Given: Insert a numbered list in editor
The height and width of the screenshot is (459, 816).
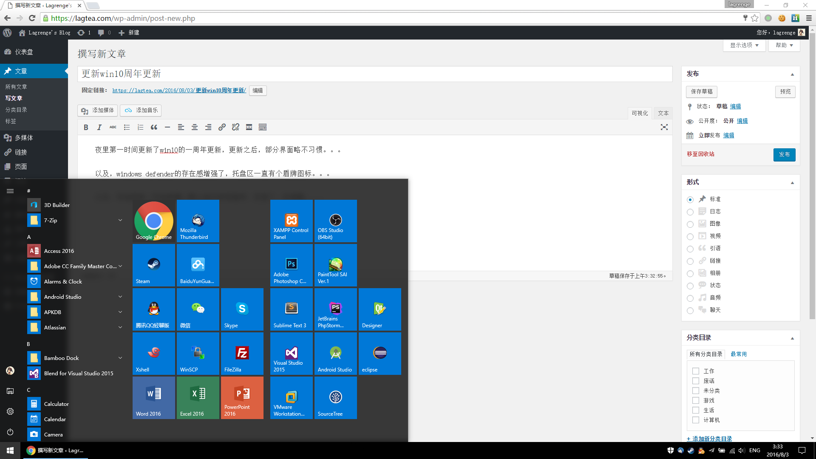Looking at the screenshot, I should click(x=140, y=127).
